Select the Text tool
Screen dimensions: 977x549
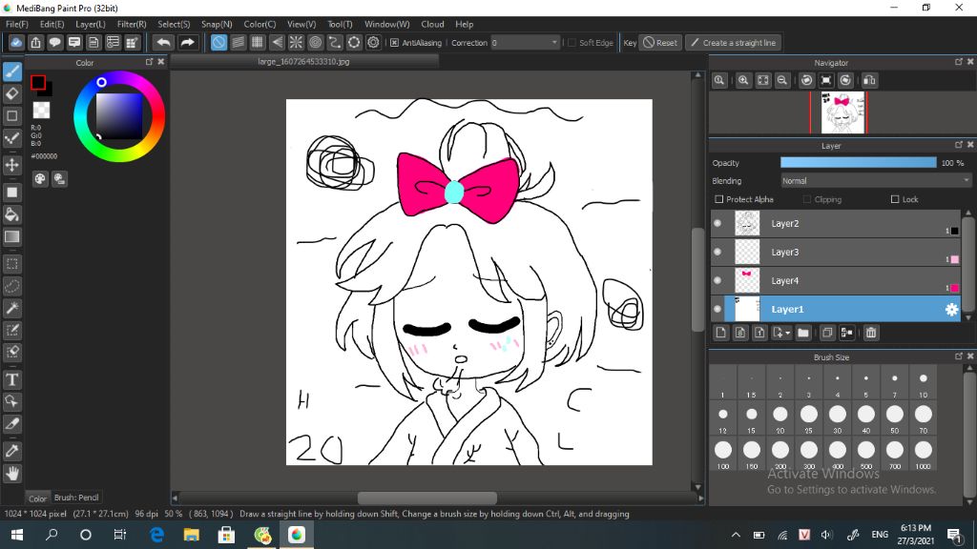(x=12, y=379)
